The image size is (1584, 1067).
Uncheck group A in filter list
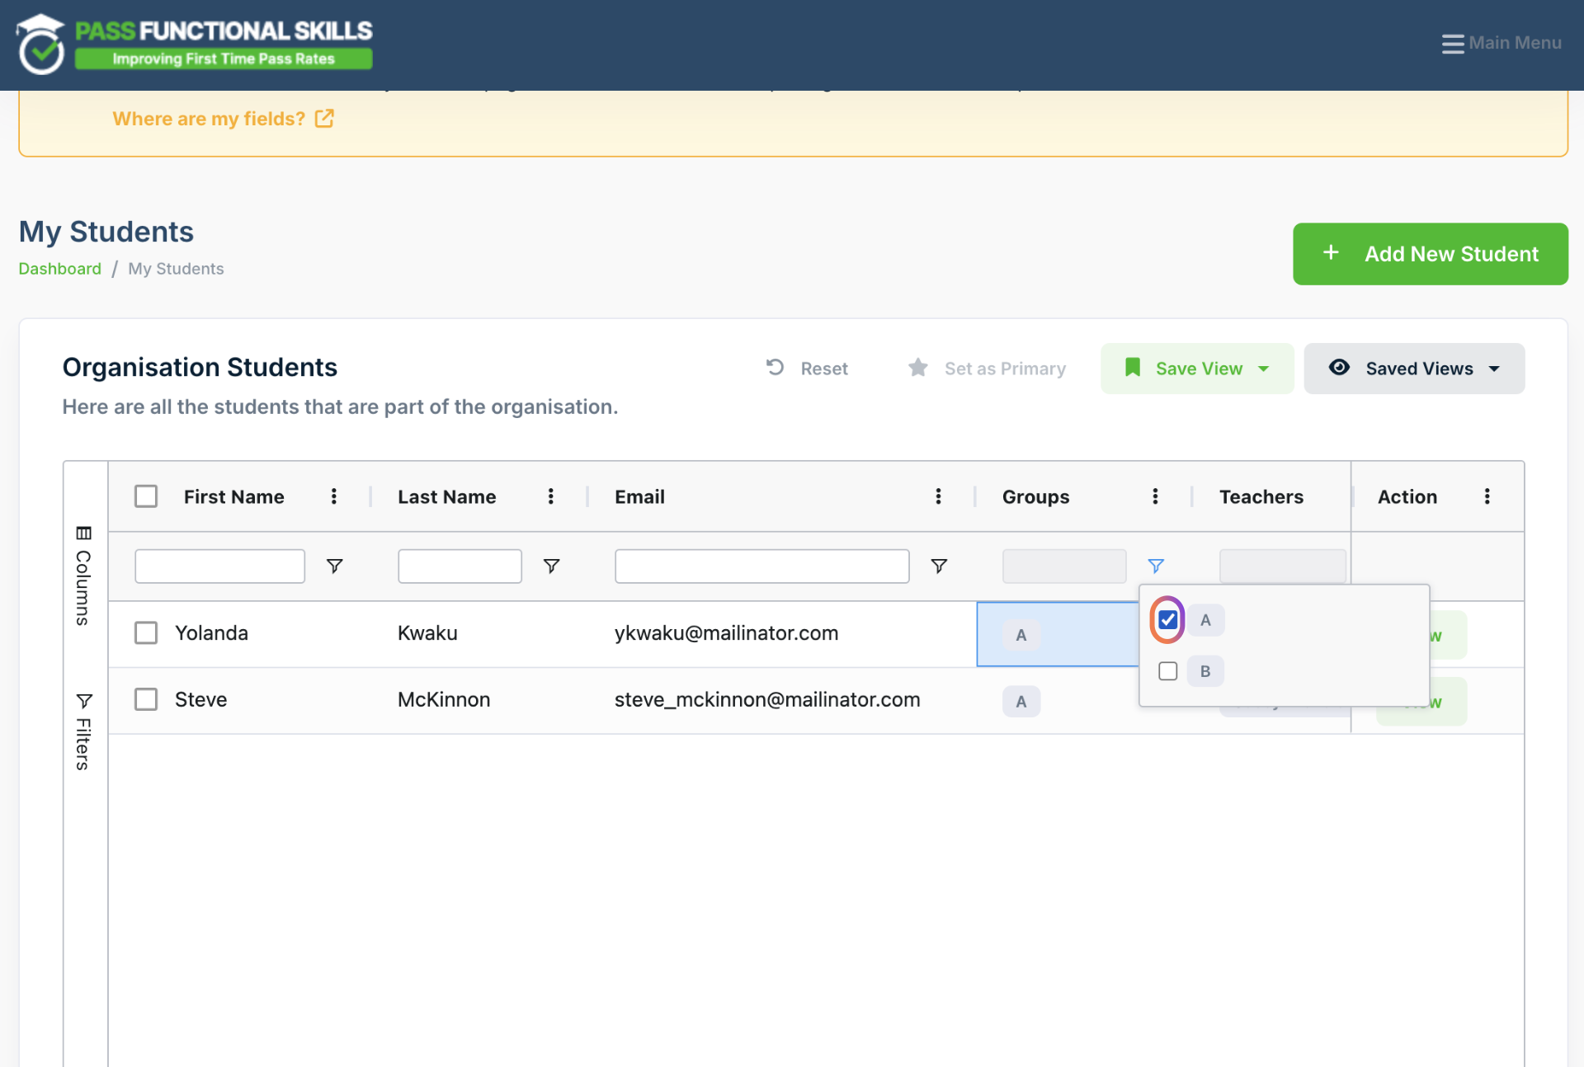1167,620
